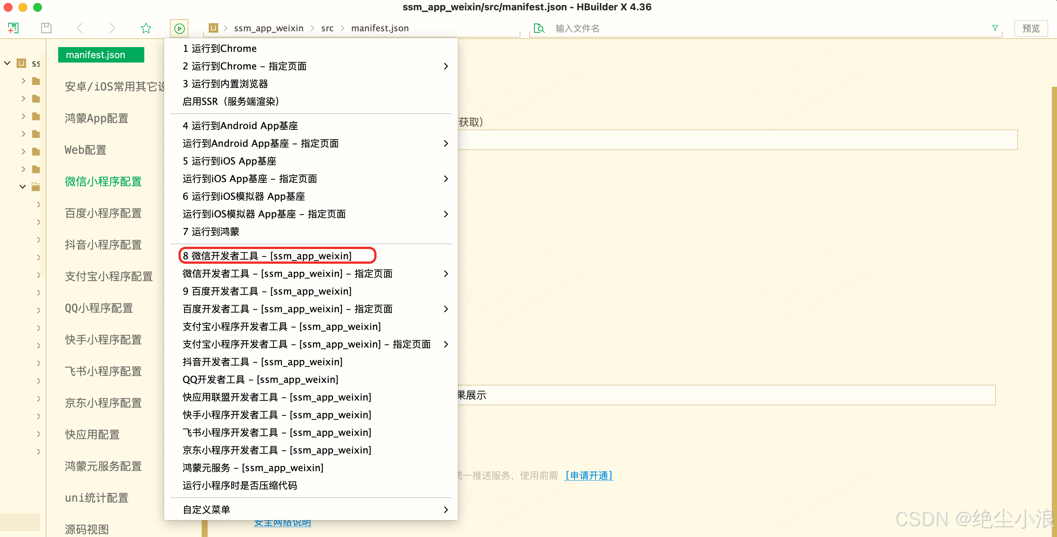The height and width of the screenshot is (537, 1057).
Task: Expand 运行到iOS App基座 - 指定页面 submenu
Action: tap(311, 179)
